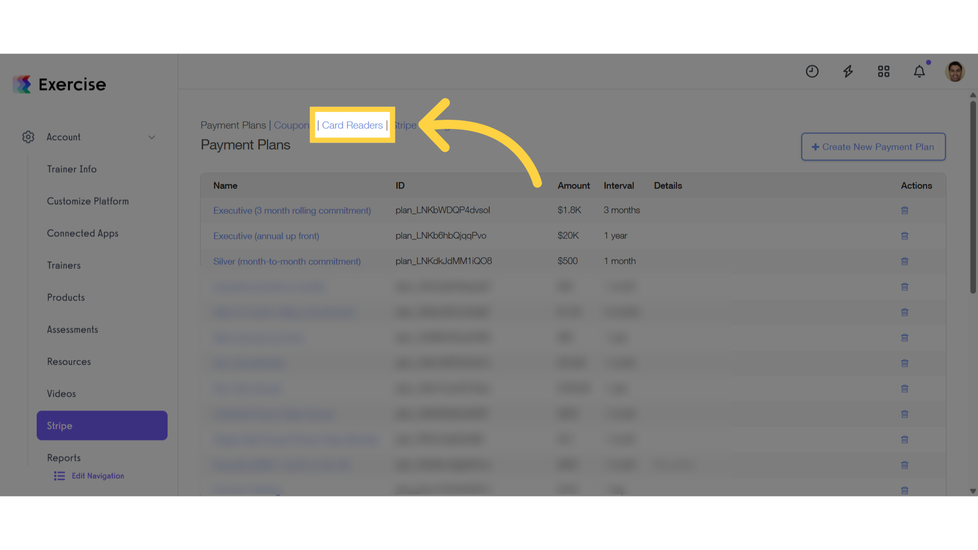Click the 1 year interval cell
The width and height of the screenshot is (978, 550).
tap(615, 235)
